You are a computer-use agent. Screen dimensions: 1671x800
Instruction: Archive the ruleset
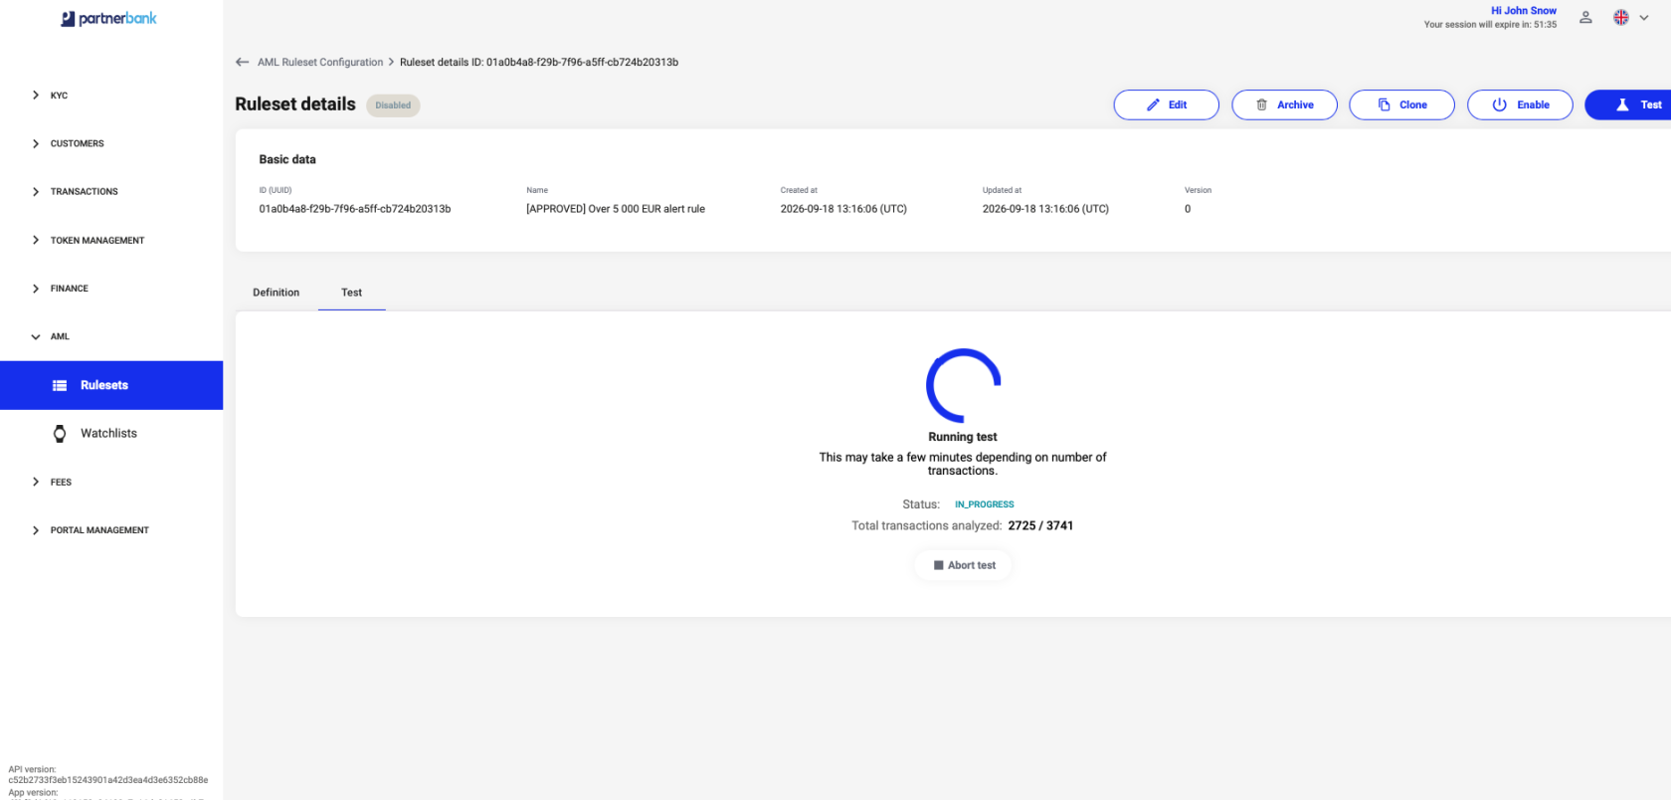1284,104
